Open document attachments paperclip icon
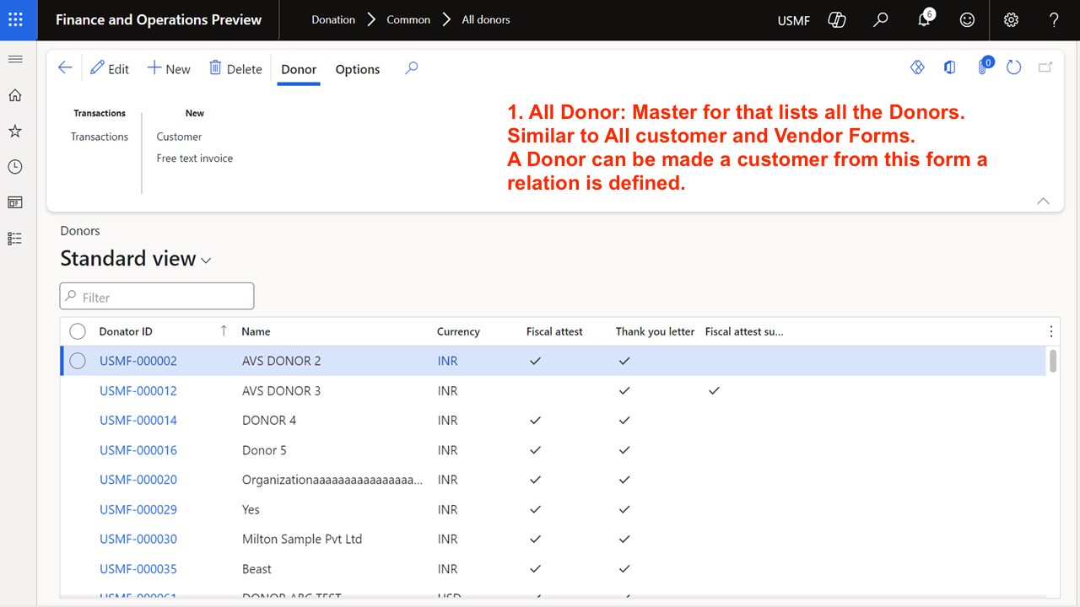Screen dimensions: 1080x607 coord(984,67)
